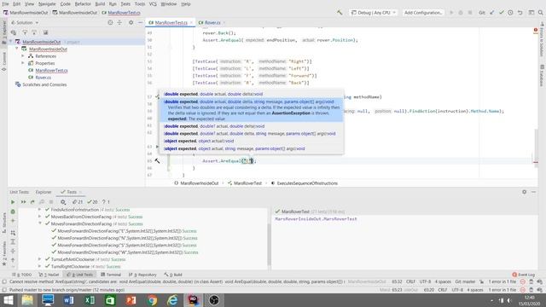The image size is (546, 307).
Task: Select Scratches and Consoles node
Action: pyautogui.click(x=44, y=84)
